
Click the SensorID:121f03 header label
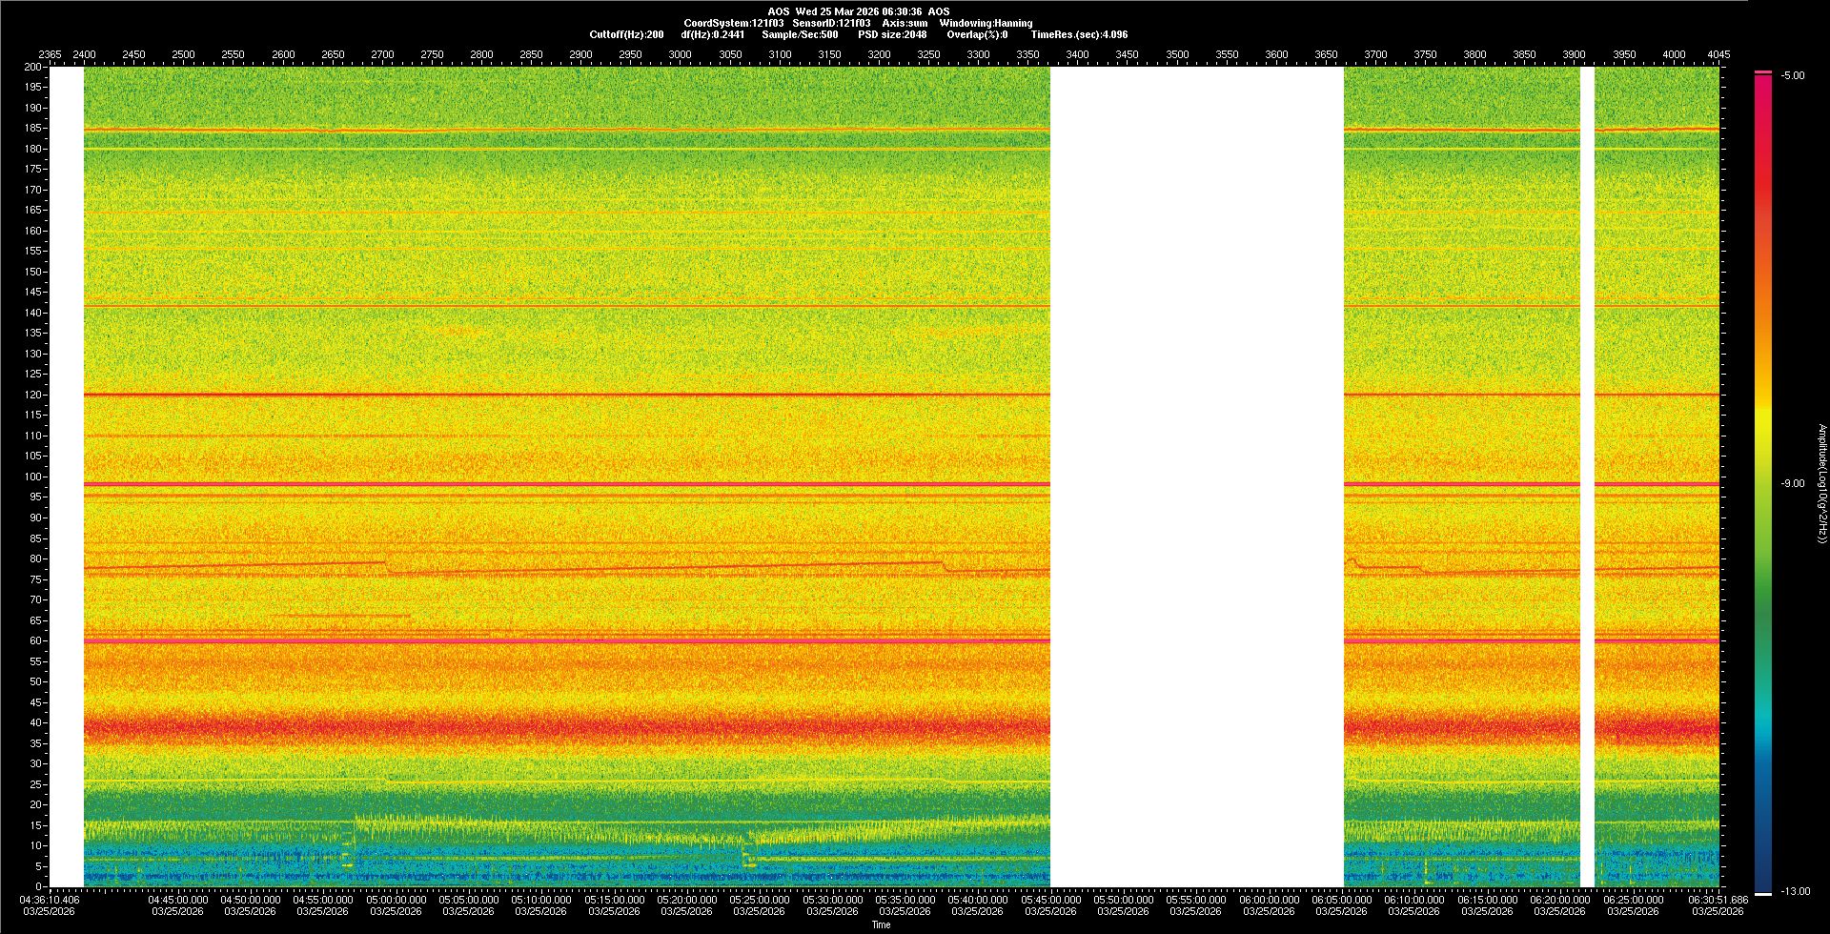[831, 23]
